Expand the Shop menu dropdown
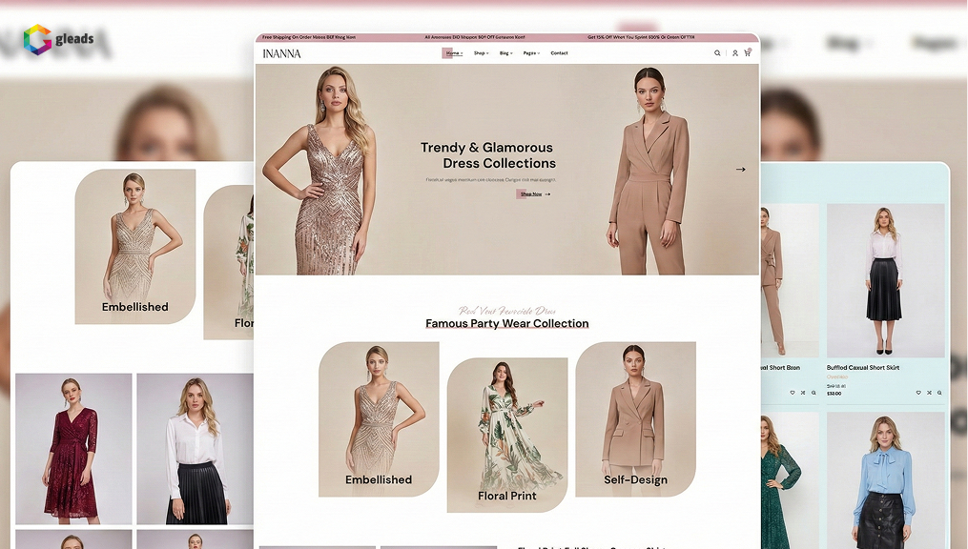Image resolution: width=968 pixels, height=549 pixels. 481,53
